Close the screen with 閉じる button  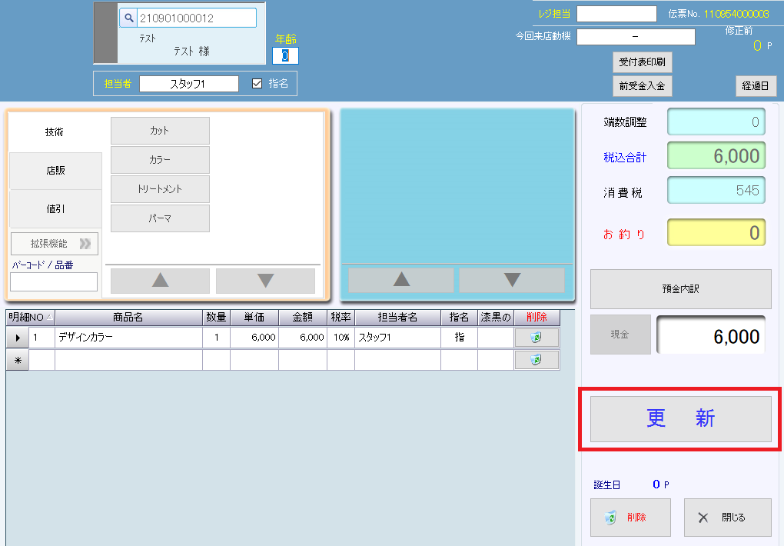pos(727,518)
